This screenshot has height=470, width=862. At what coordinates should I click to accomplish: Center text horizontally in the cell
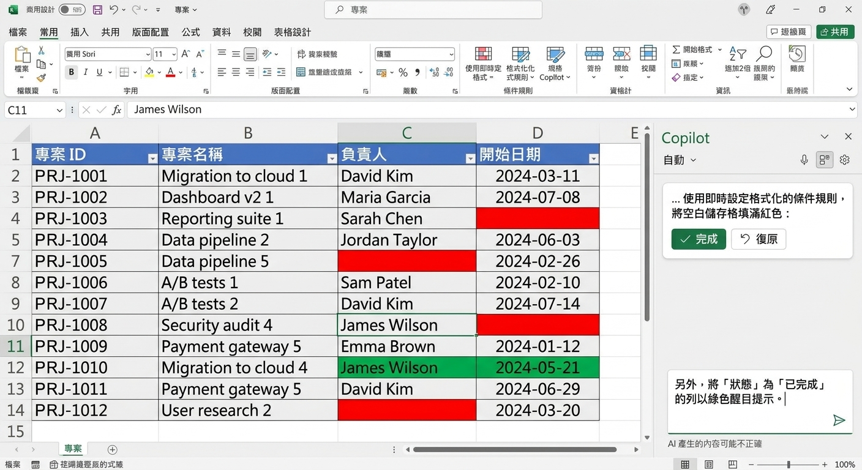coord(236,72)
